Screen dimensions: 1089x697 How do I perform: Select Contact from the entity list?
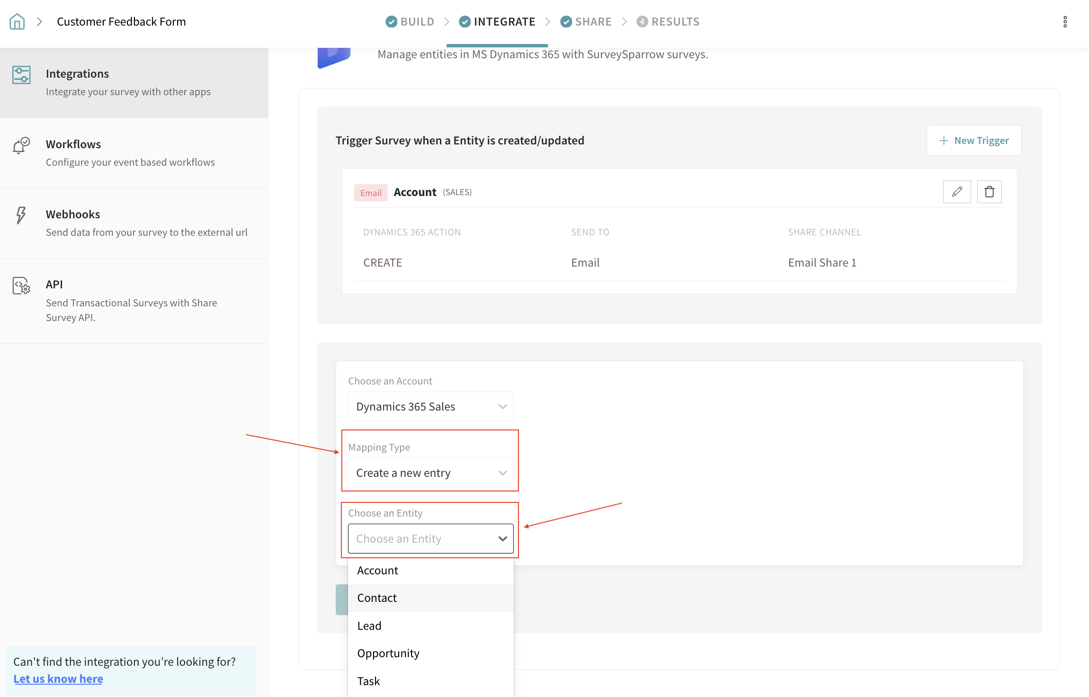point(377,598)
